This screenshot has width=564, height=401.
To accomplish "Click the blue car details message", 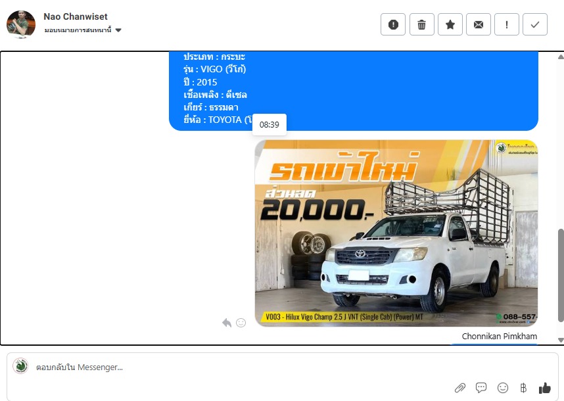I will [353, 91].
